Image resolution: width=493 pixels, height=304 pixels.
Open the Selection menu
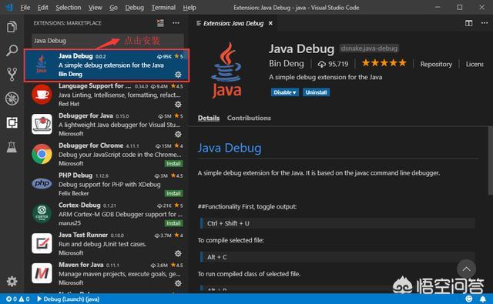tap(69, 8)
